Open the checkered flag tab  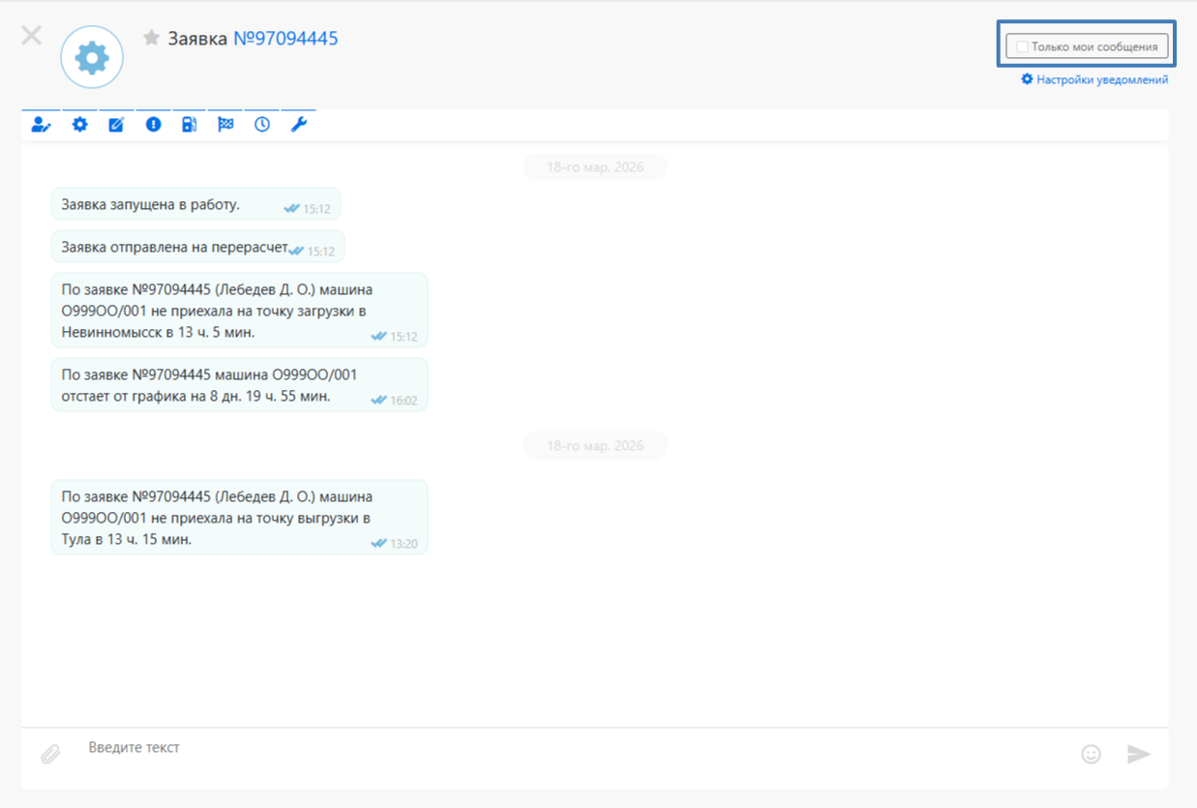(x=225, y=125)
